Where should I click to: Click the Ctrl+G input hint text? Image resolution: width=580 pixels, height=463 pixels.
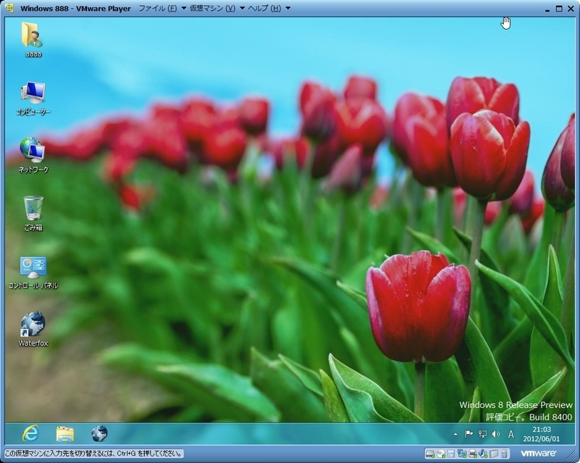coord(94,454)
